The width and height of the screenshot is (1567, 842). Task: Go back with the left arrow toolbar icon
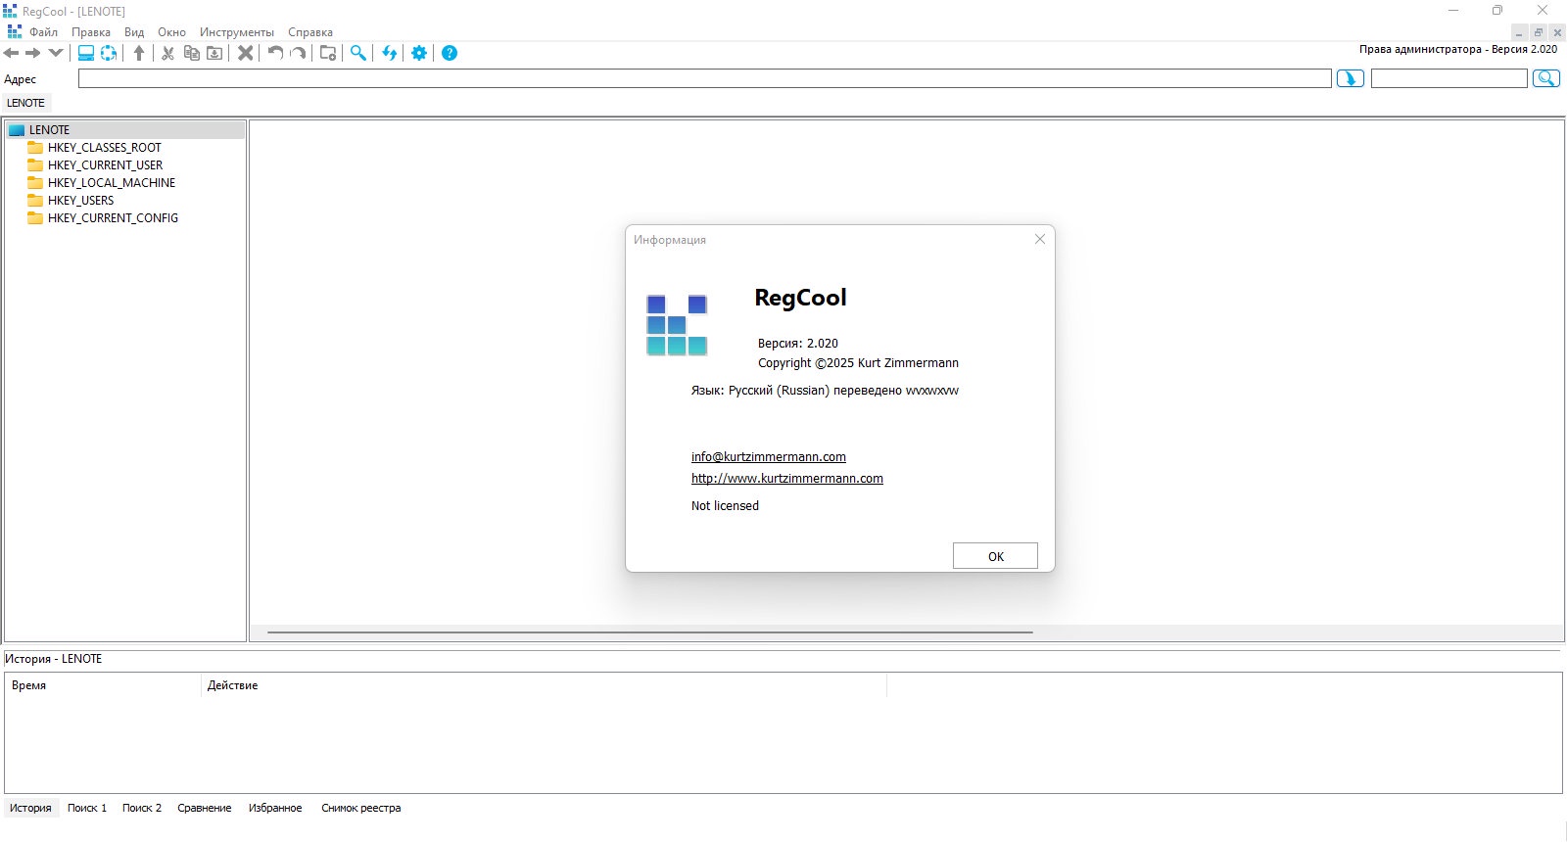point(12,53)
